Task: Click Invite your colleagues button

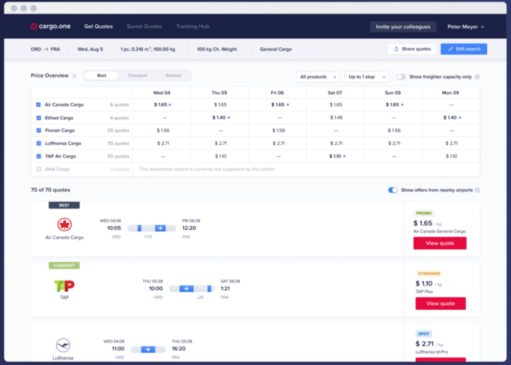Action: point(403,27)
